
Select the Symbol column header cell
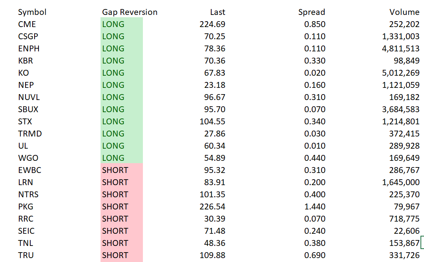point(32,12)
